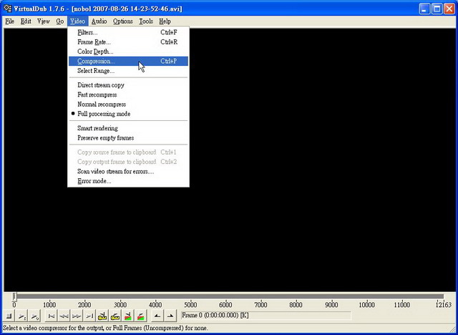Screen dimensions: 458x335
Task: Switch to Fast recompress mode
Action: point(128,94)
